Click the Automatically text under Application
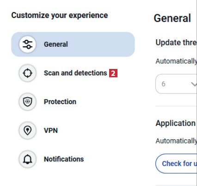The height and width of the screenshot is (186, 197). [x=176, y=141]
